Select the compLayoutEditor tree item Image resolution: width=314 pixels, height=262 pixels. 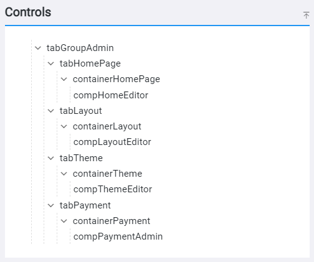(x=112, y=143)
